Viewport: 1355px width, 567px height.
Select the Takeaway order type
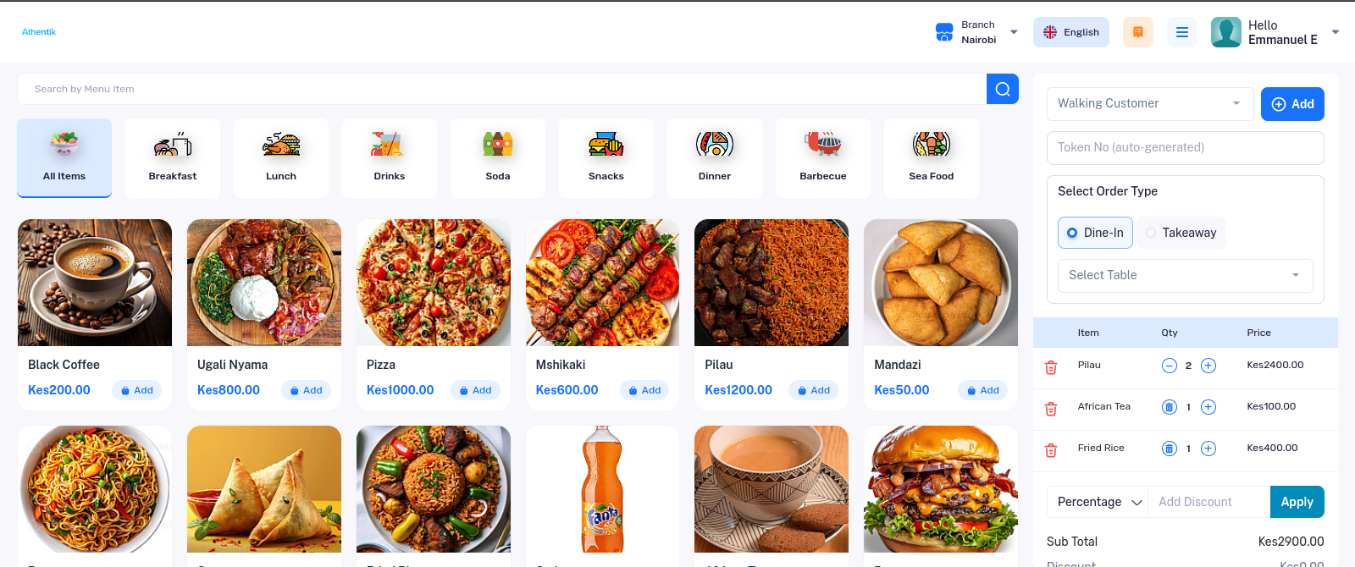[1181, 233]
